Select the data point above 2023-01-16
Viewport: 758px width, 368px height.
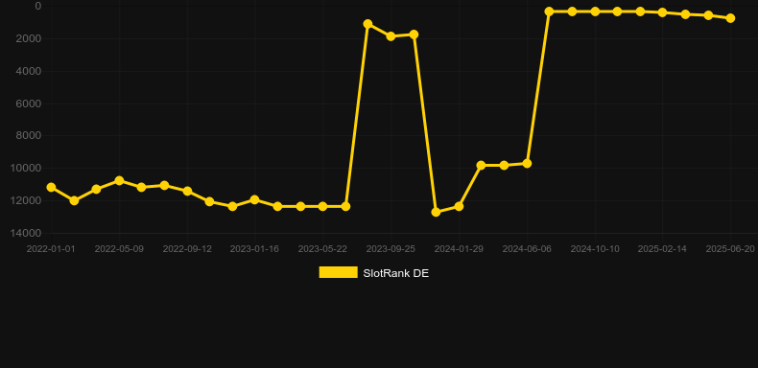[x=255, y=199]
